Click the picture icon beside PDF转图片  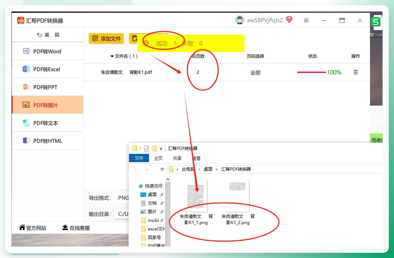tap(26, 104)
